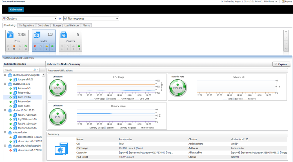Select kube-node4 in the node tree

tap(24, 102)
